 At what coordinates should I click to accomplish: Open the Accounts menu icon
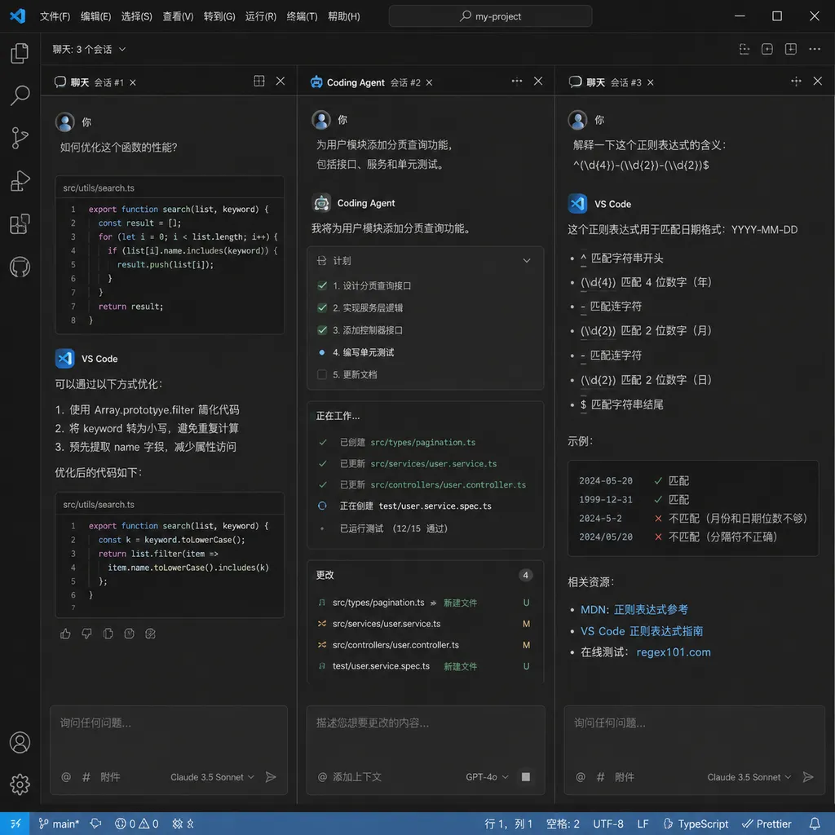coord(20,742)
